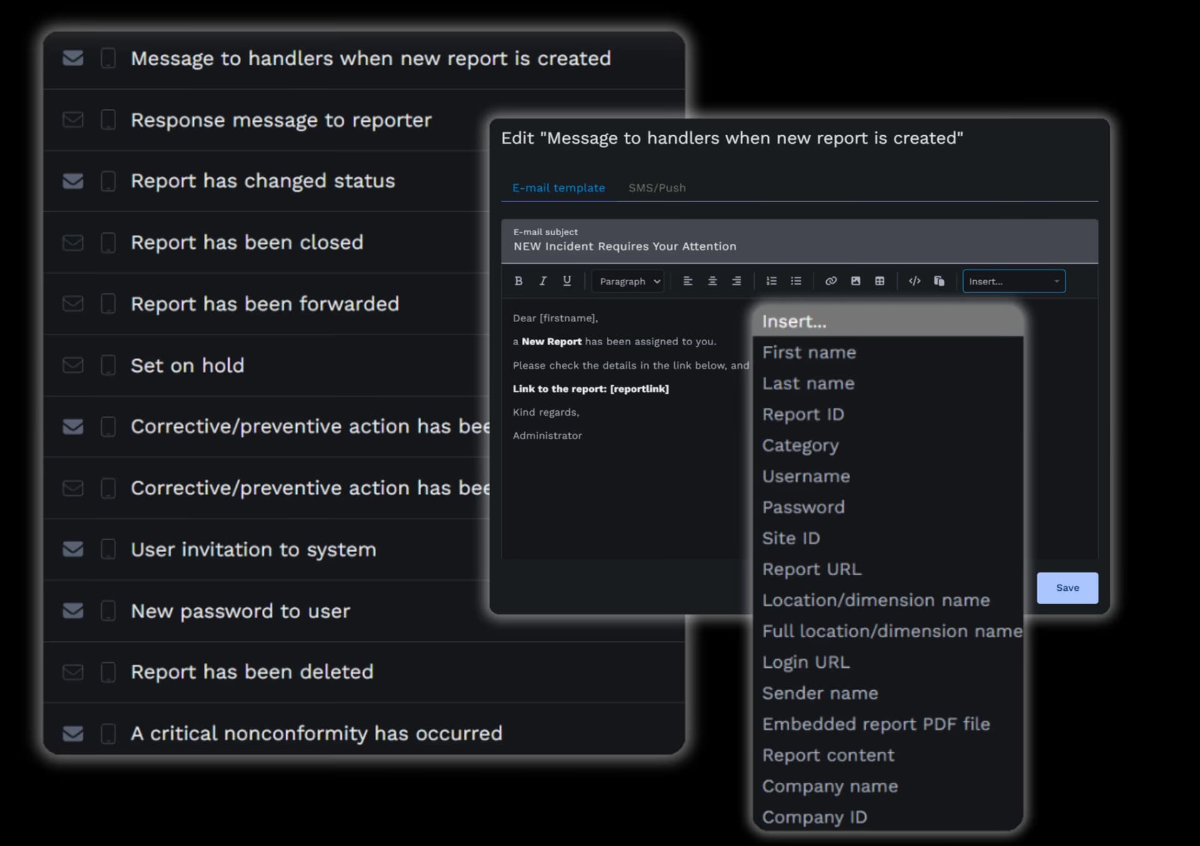Open the Insert... placeholder dropdown

pos(1014,281)
